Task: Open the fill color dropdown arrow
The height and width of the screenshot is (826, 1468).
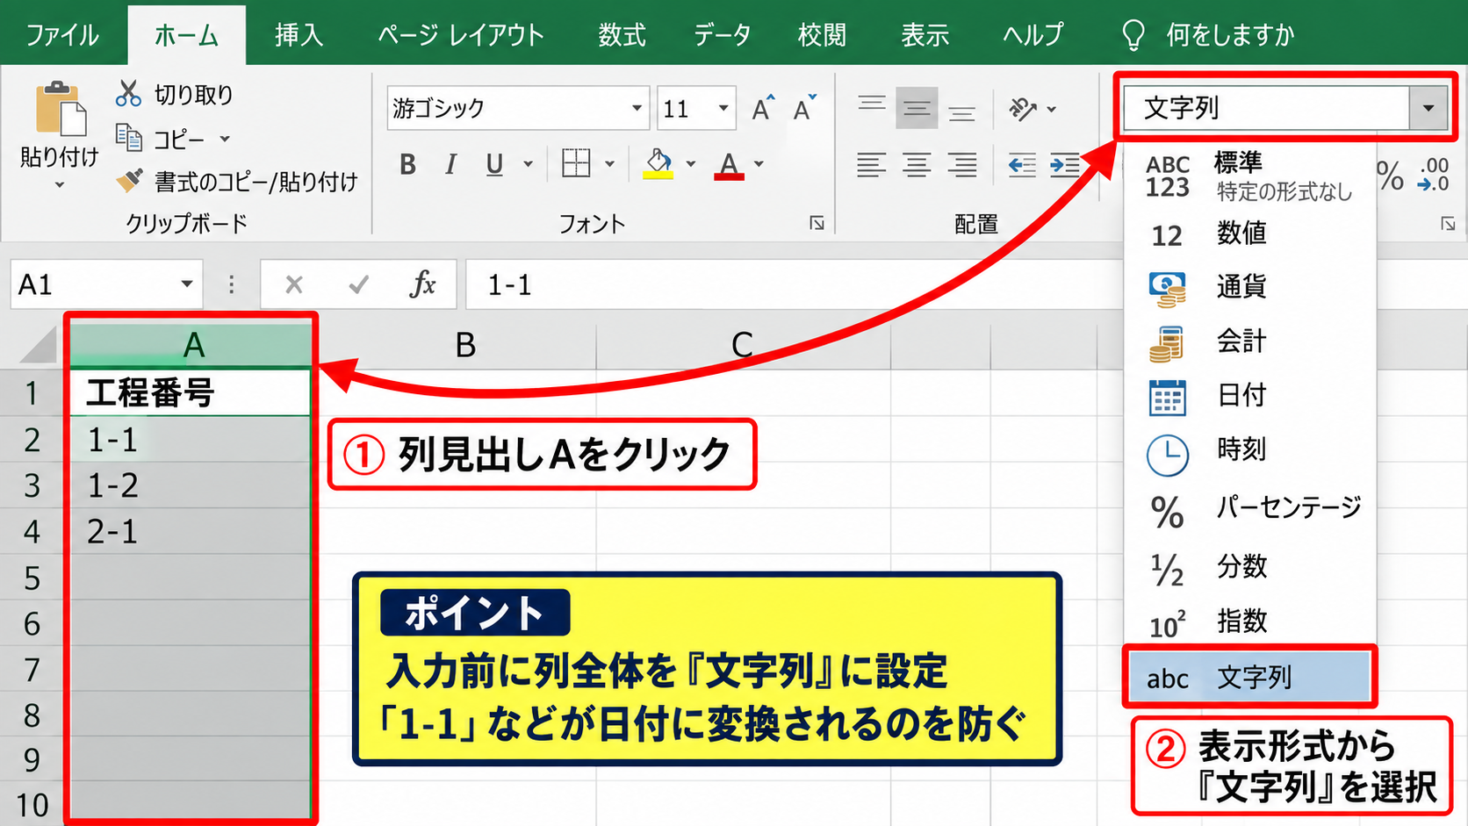Action: click(691, 164)
